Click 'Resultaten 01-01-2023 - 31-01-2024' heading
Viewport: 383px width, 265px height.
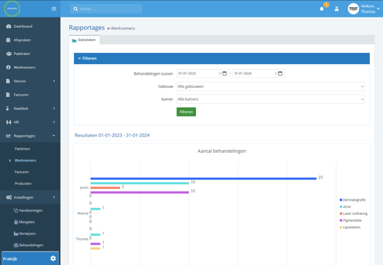[112, 135]
